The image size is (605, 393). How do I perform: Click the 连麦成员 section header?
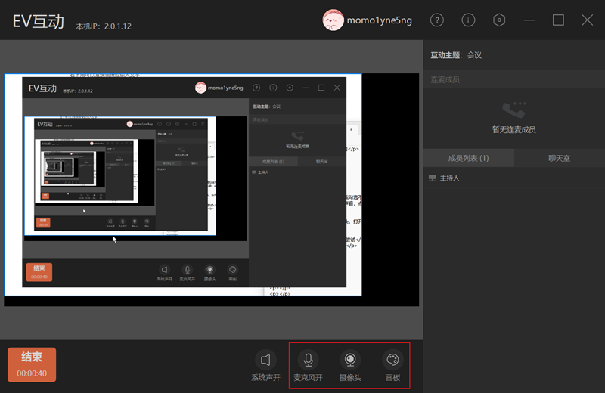[514, 80]
